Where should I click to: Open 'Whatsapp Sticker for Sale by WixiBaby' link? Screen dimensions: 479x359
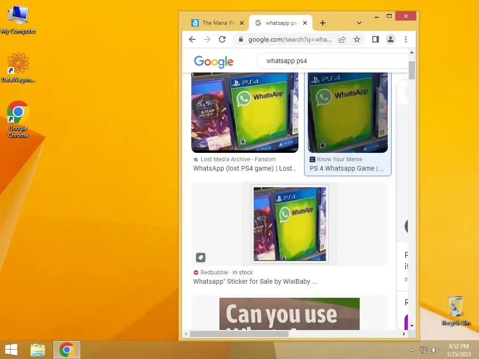pyautogui.click(x=255, y=281)
